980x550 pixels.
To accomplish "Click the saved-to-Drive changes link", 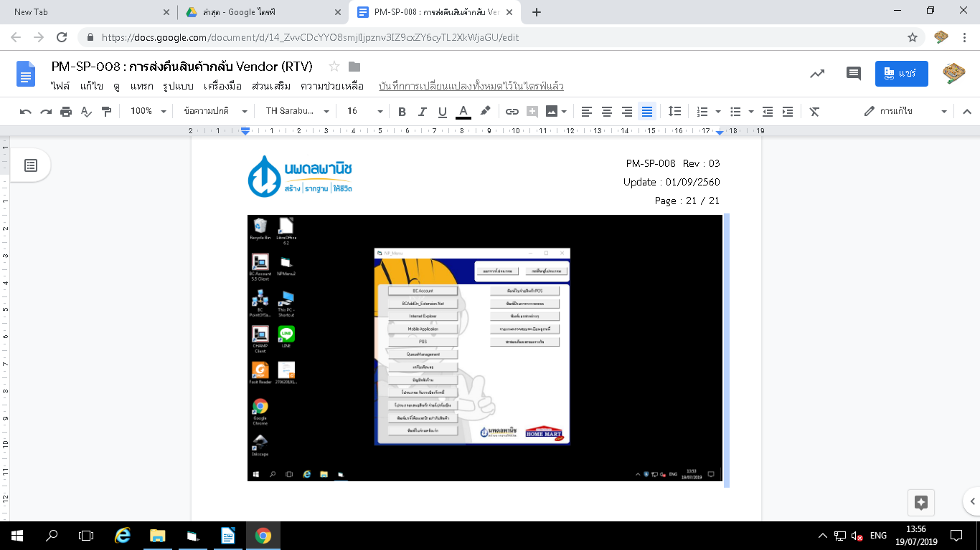I will tap(471, 86).
